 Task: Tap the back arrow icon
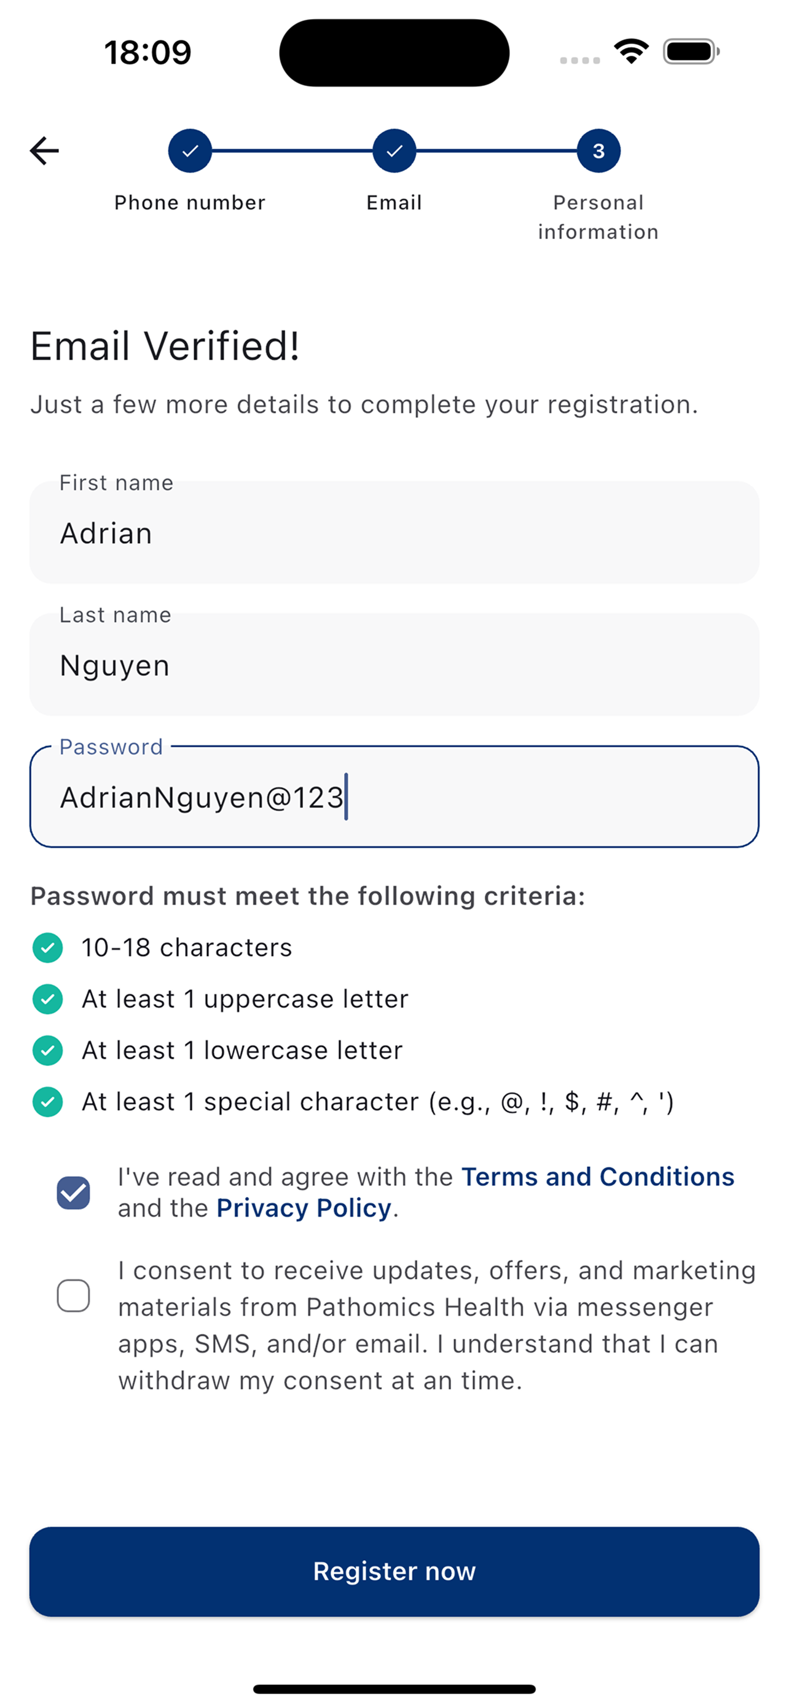tap(44, 151)
